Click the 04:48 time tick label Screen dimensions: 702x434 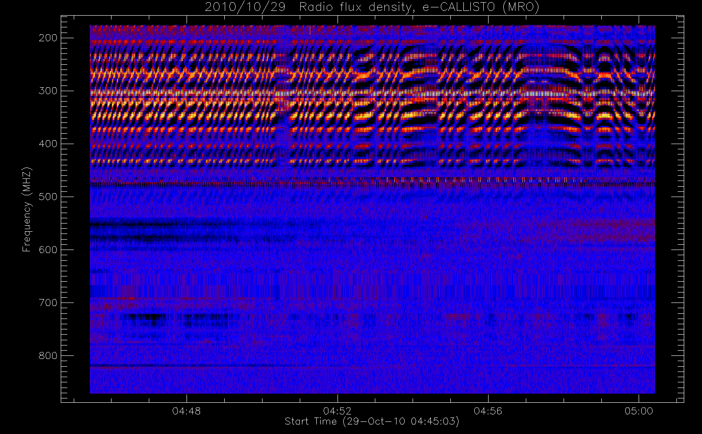186,411
